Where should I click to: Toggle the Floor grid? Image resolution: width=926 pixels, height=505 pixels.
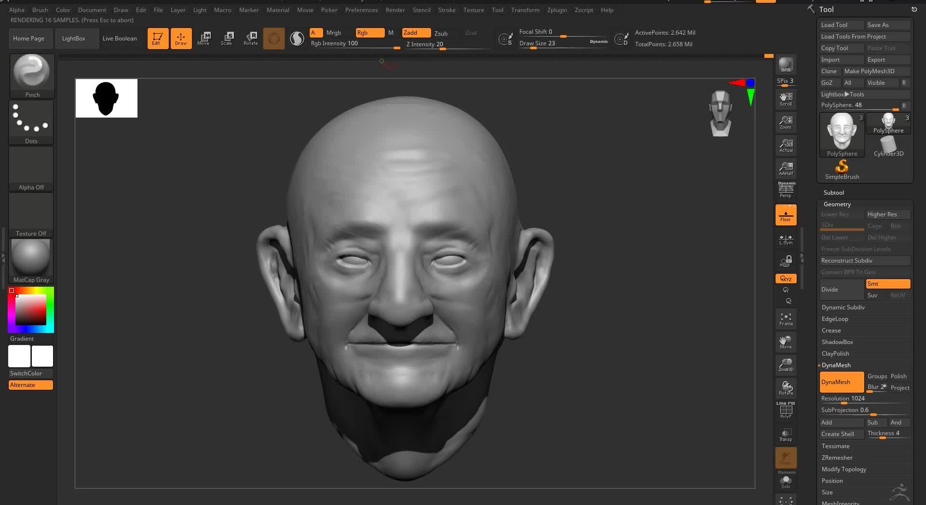tap(786, 214)
